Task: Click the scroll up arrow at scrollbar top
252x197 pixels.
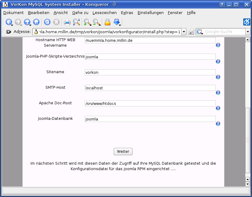Action: pos(247,40)
